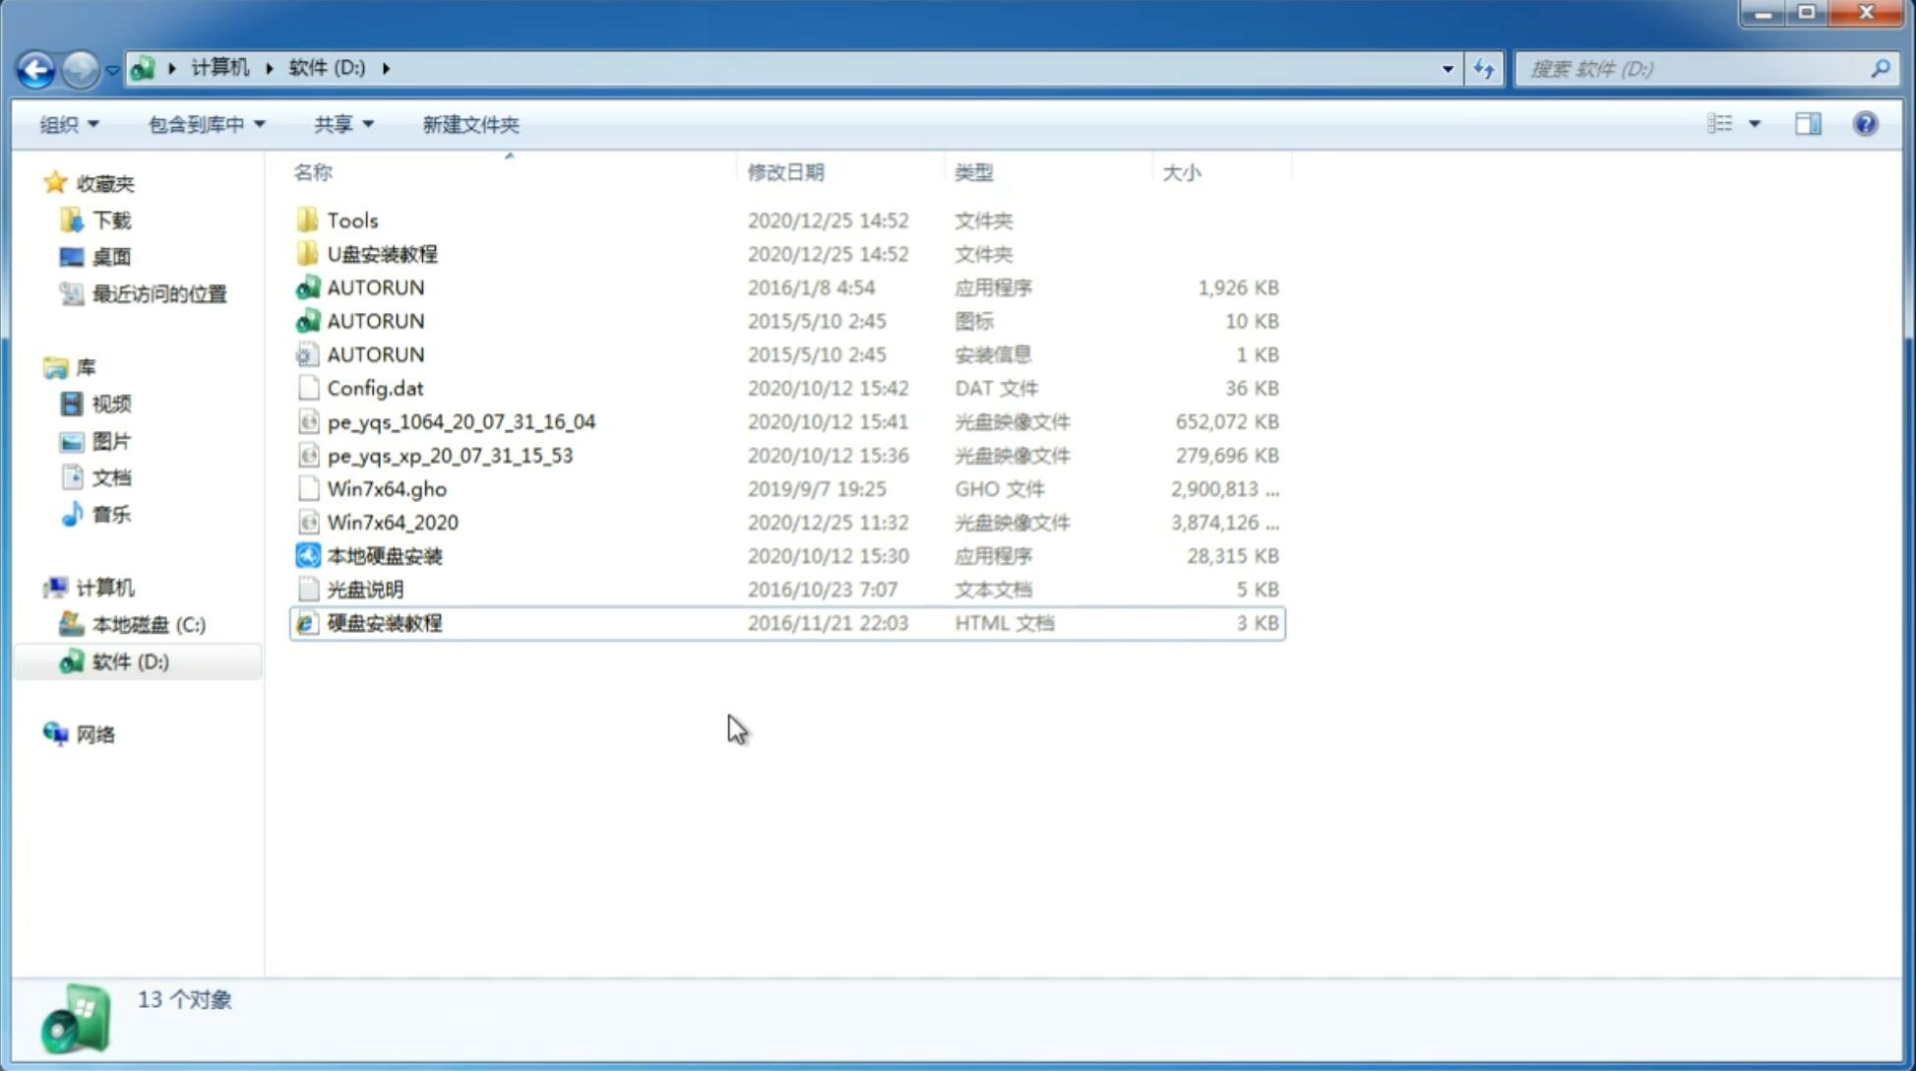
Task: Click back navigation arrow
Action: pyautogui.click(x=35, y=67)
